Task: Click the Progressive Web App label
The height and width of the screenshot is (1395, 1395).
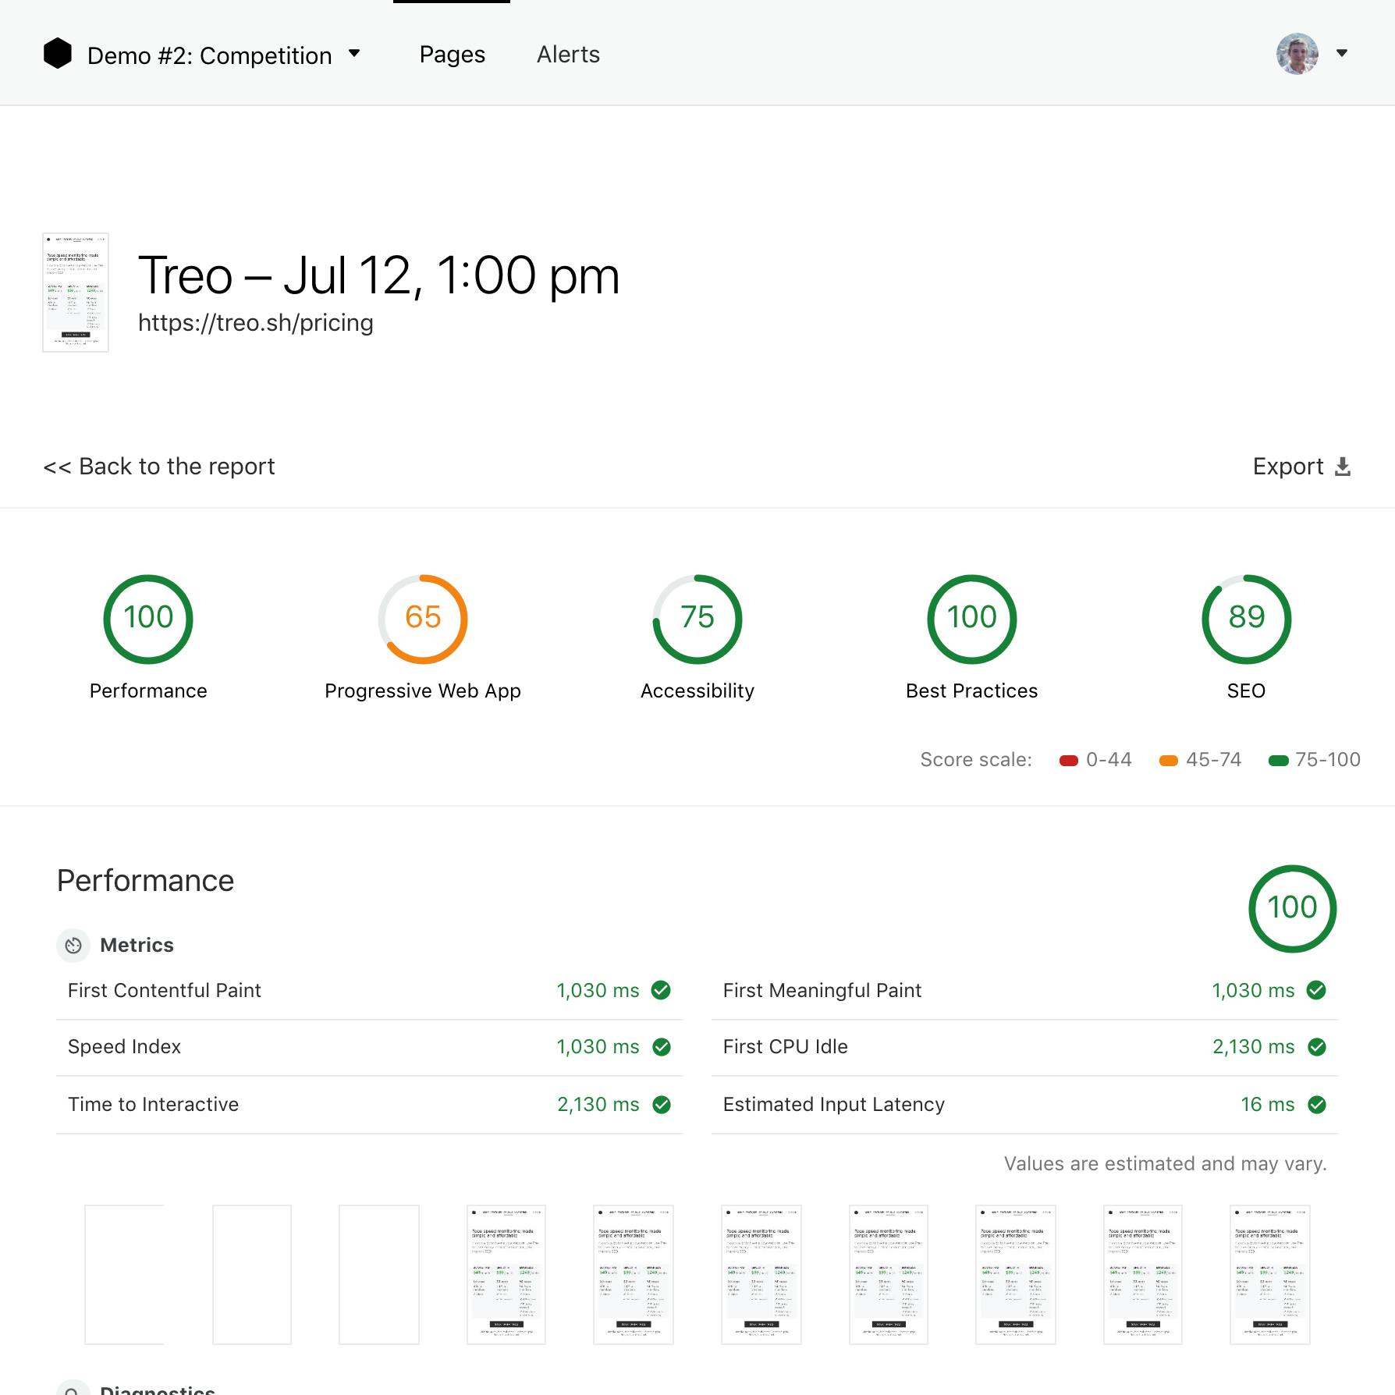Action: click(423, 691)
